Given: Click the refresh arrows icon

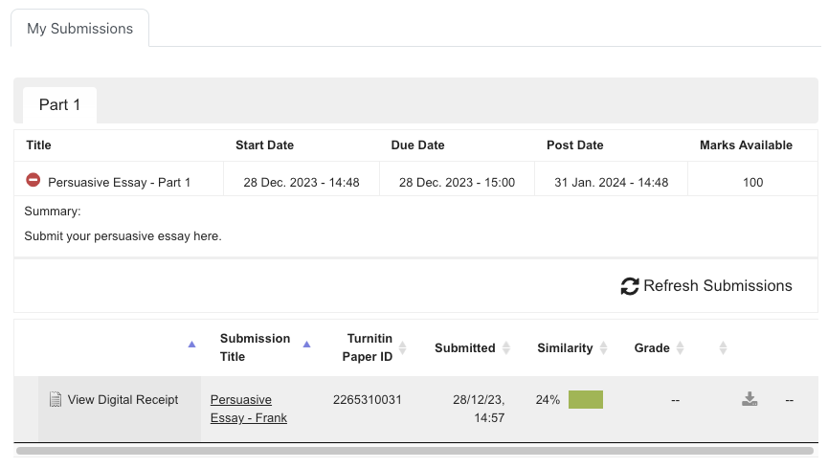Looking at the screenshot, I should click(x=629, y=285).
